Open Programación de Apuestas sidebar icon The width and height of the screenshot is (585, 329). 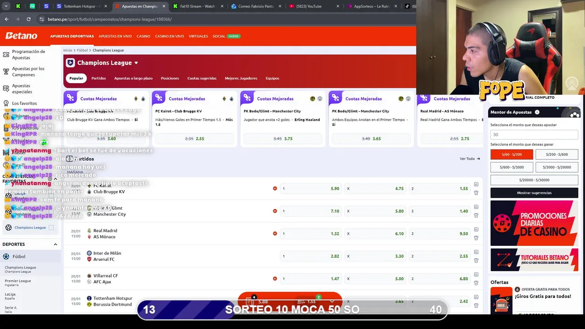click(6, 55)
